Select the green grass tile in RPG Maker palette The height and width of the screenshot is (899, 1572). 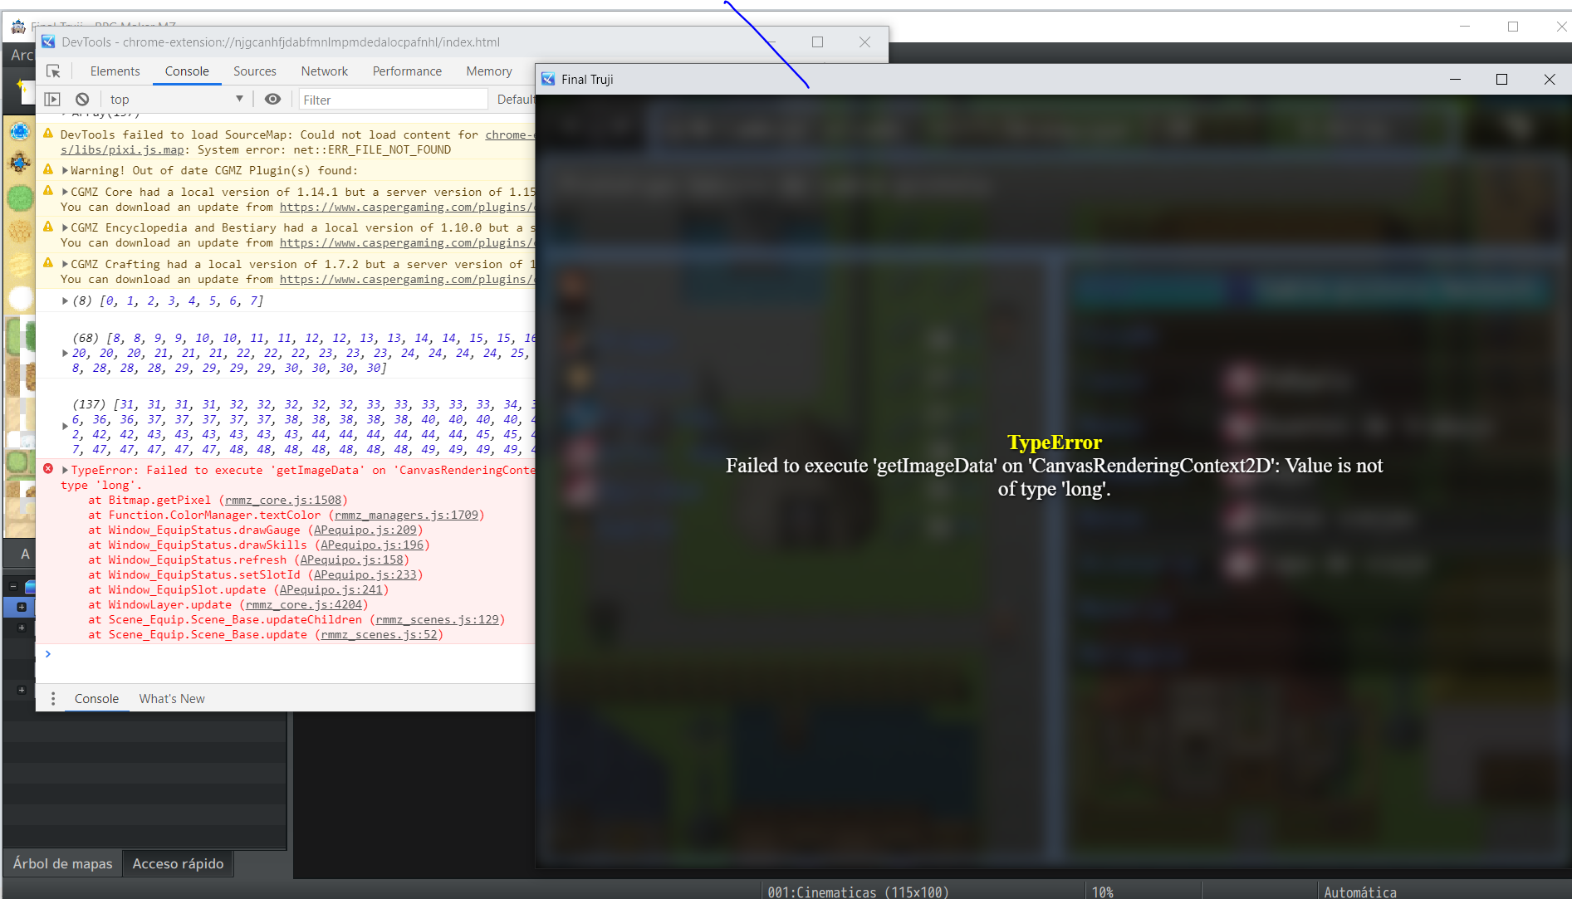pyautogui.click(x=20, y=198)
